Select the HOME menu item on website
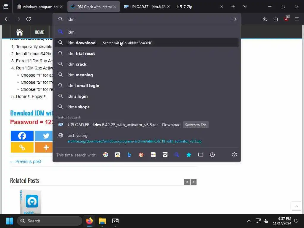This screenshot has height=228, width=304. point(39,32)
